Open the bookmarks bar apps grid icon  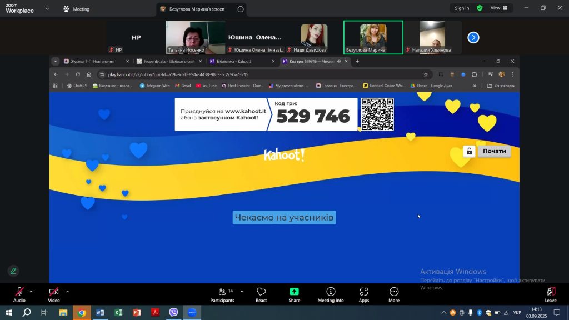(x=55, y=86)
